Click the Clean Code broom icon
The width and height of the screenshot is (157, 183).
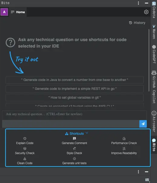coord(25,159)
